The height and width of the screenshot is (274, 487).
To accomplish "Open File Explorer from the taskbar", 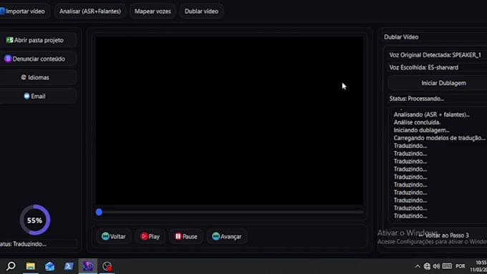I will (x=30, y=266).
